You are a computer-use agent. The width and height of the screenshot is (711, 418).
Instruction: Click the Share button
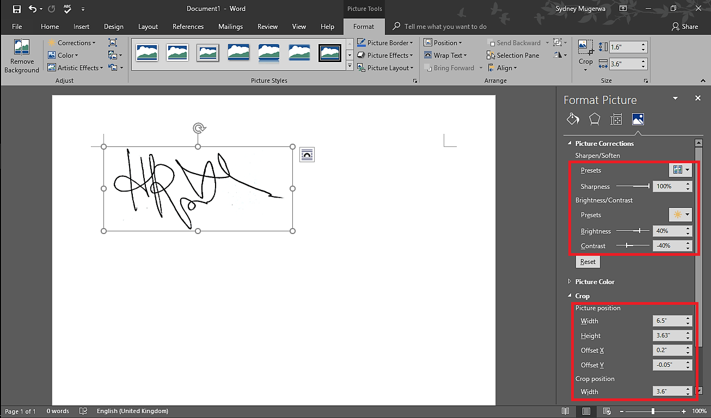point(685,27)
